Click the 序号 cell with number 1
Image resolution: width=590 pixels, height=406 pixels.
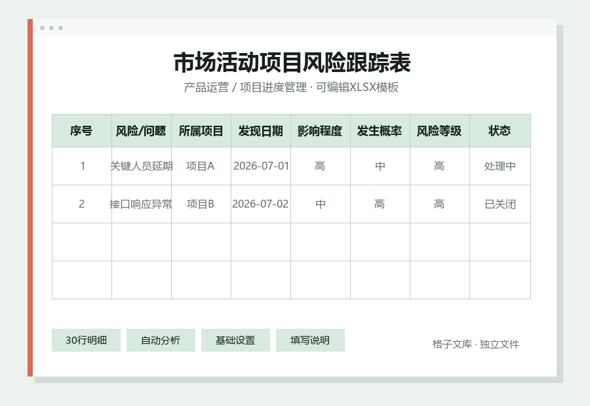coord(82,166)
